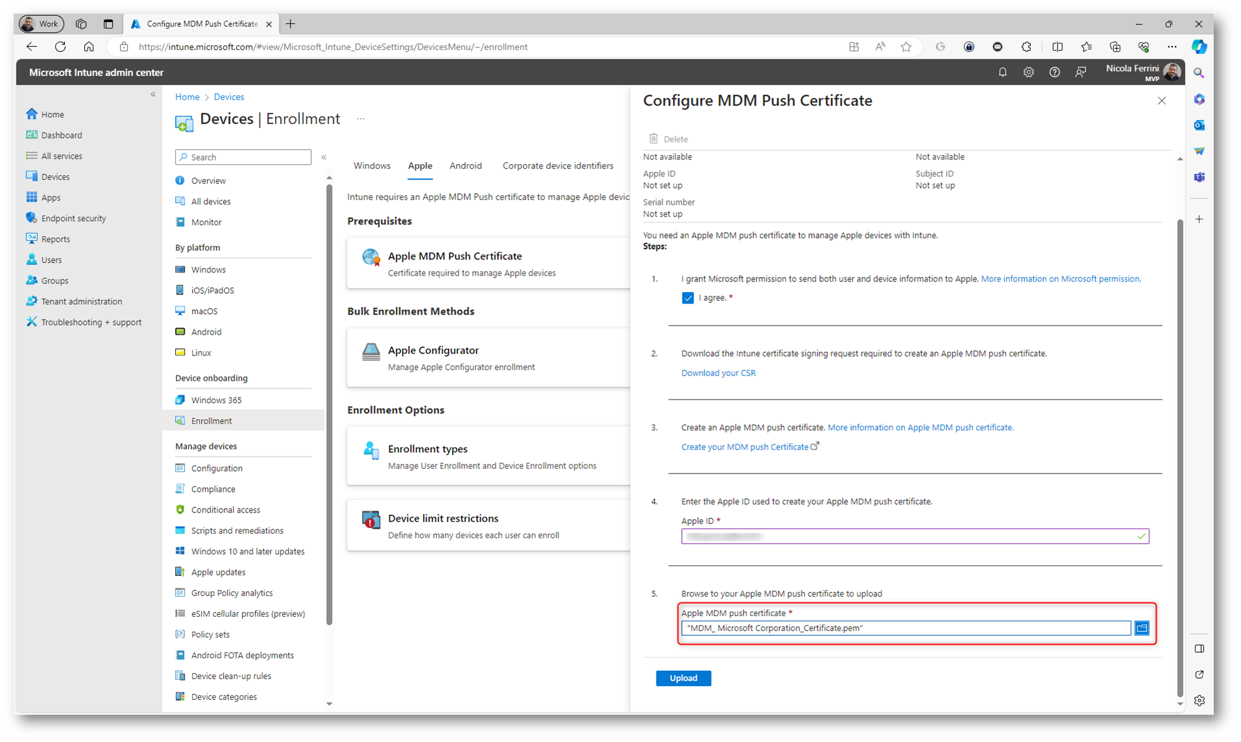Open Device limit restrictions card
1241x742 pixels.
[488, 526]
